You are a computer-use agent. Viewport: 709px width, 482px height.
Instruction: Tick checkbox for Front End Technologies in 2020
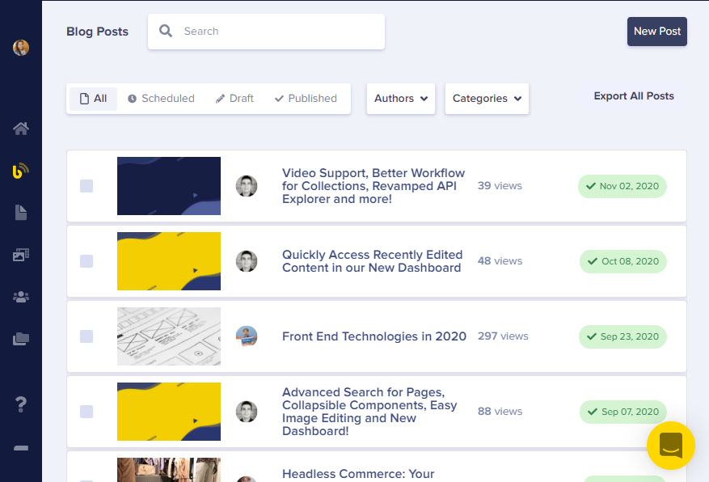point(87,336)
